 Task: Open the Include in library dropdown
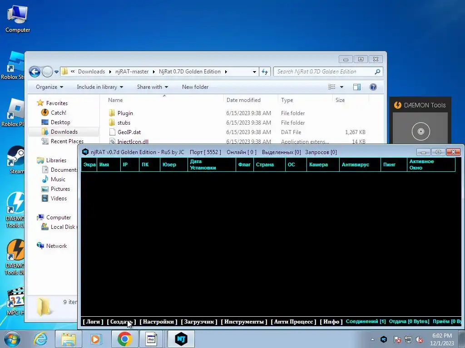tap(100, 87)
